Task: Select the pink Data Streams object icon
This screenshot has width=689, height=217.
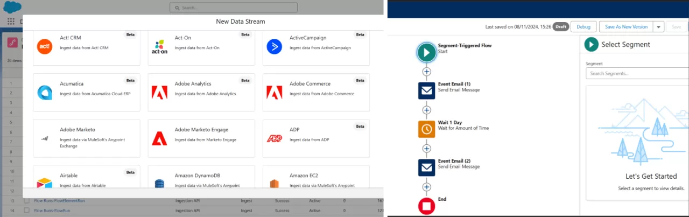Action: click(12, 43)
